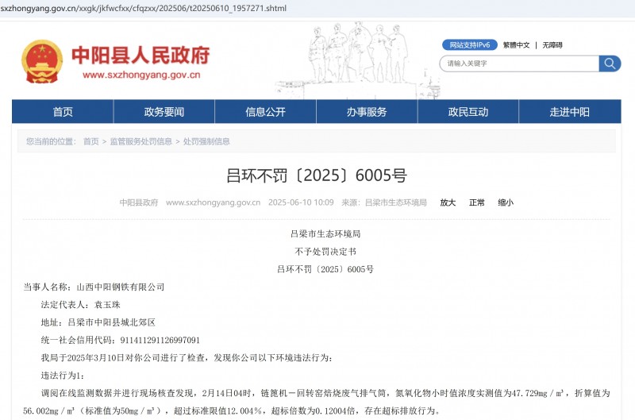Open the 首页 navigation tab
The image size is (635, 420).
pos(63,112)
